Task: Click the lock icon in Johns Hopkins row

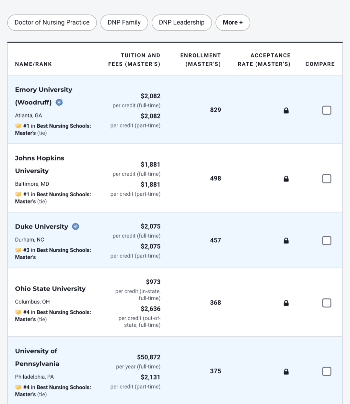Action: pyautogui.click(x=286, y=179)
